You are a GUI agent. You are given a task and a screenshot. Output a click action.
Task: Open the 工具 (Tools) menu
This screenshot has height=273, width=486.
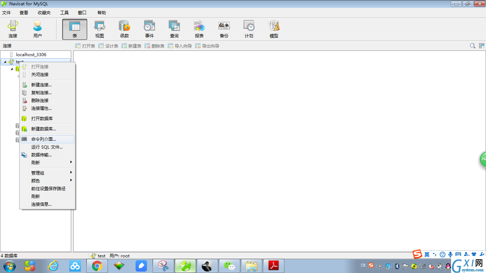(x=64, y=12)
